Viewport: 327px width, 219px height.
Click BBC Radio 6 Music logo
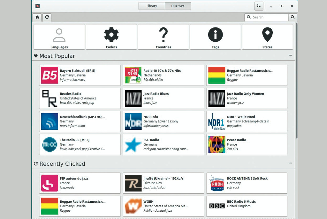(x=217, y=206)
